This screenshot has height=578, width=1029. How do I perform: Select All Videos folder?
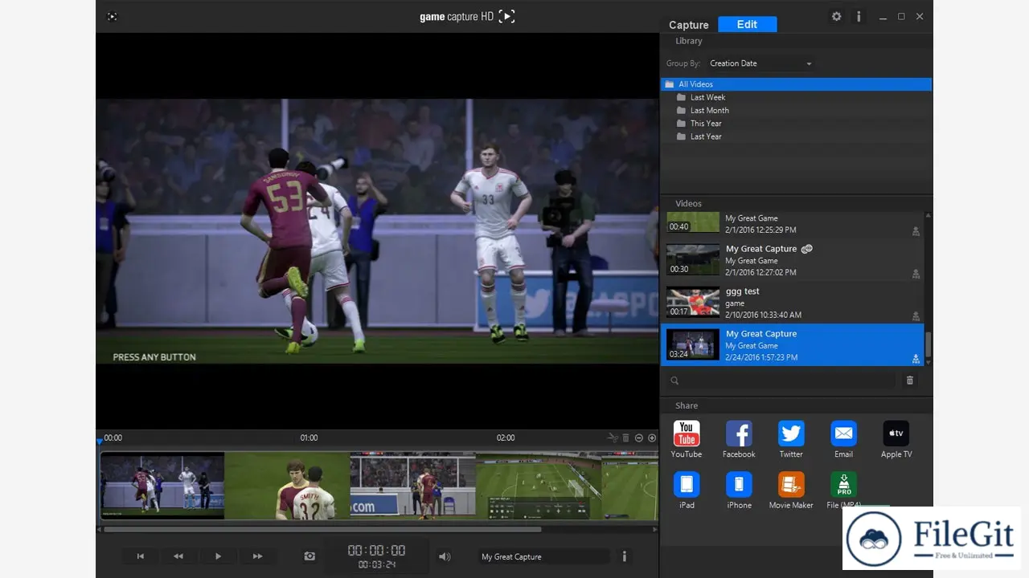coord(796,84)
